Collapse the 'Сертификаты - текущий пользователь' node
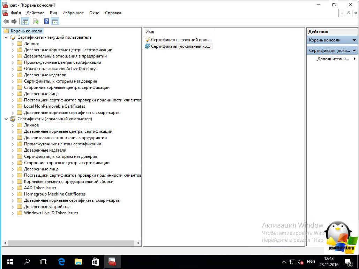The image size is (359, 269). pos(6,37)
